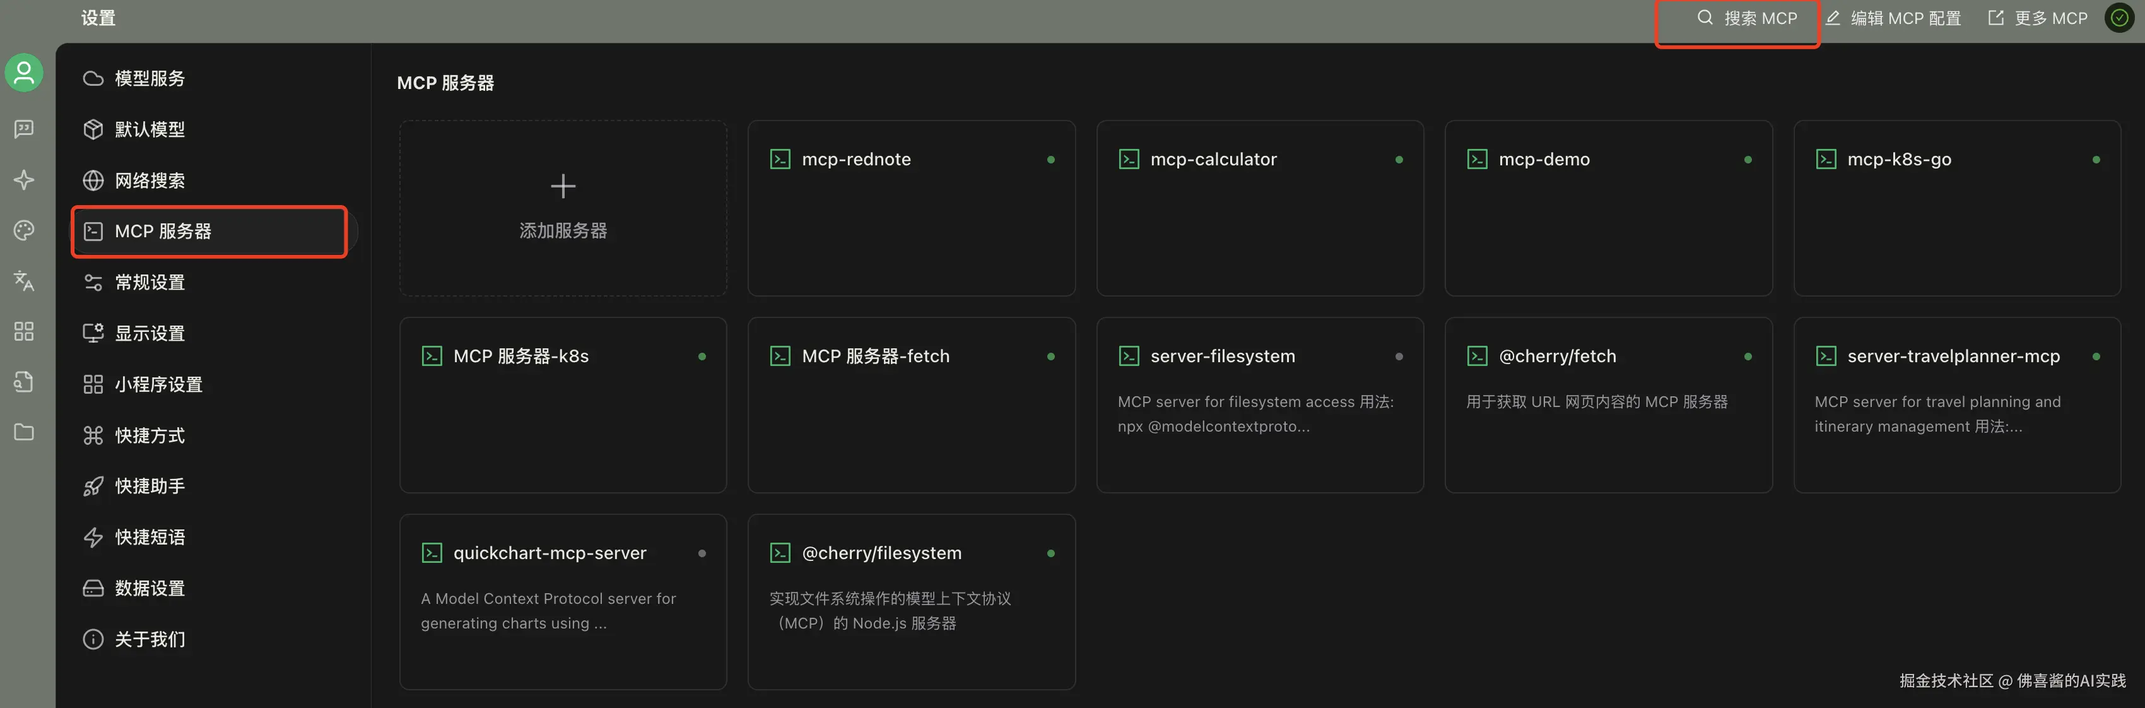The image size is (2145, 708).
Task: Click 编辑 MCP 配置 button
Action: click(1893, 18)
